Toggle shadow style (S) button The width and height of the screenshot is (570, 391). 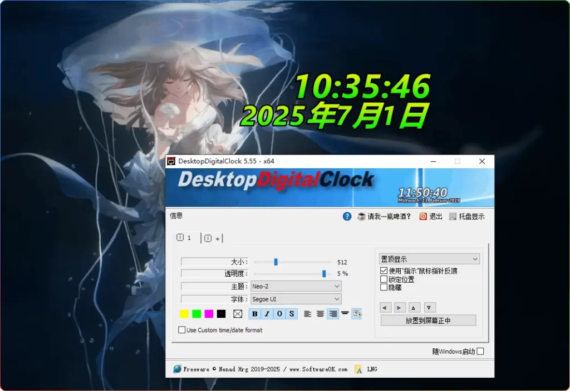pos(292,314)
